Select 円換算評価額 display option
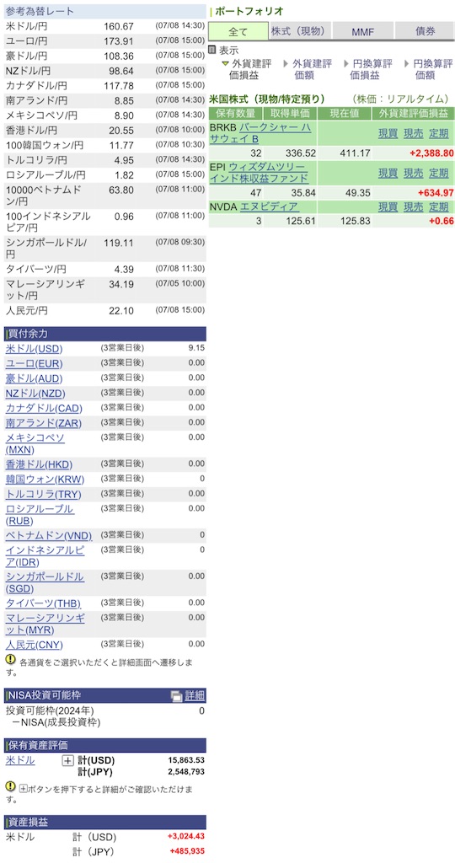The image size is (455, 863). (433, 69)
